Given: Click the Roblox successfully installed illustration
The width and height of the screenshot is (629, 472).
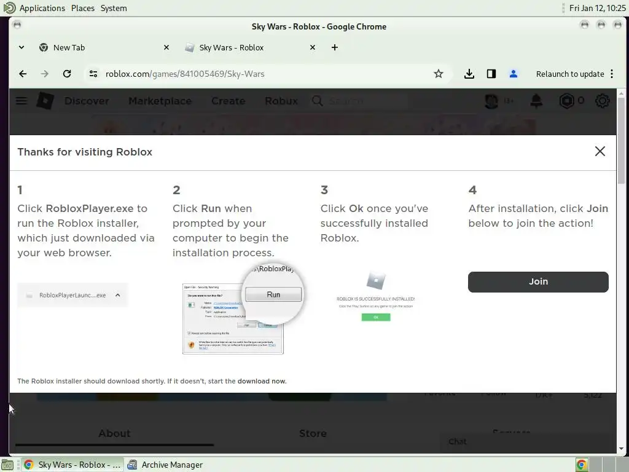Looking at the screenshot, I should 375,297.
